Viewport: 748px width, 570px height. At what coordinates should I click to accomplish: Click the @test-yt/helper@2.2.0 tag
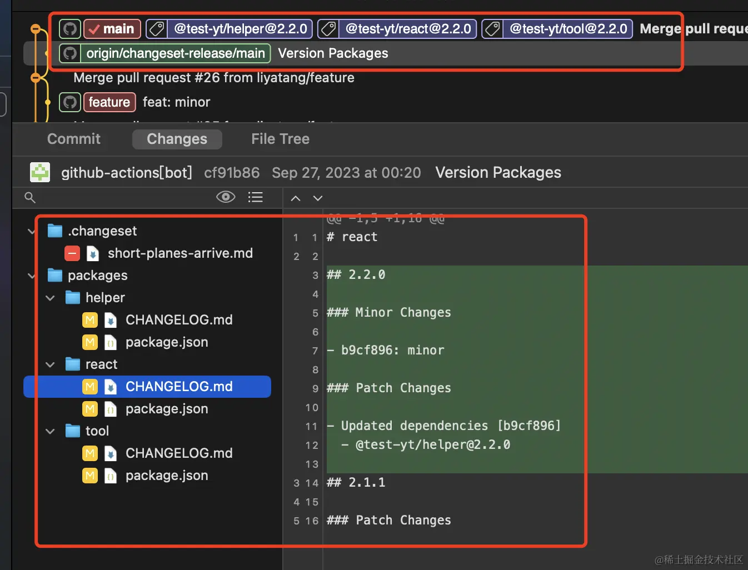(240, 29)
